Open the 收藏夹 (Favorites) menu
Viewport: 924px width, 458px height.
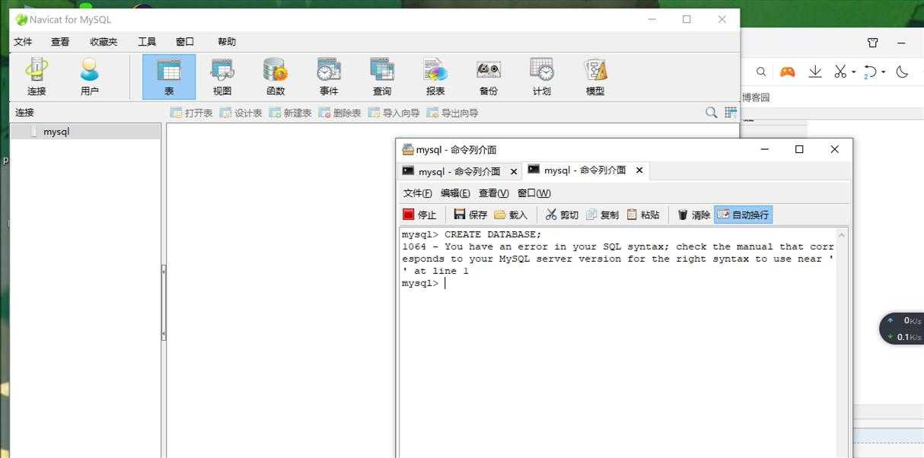[104, 42]
